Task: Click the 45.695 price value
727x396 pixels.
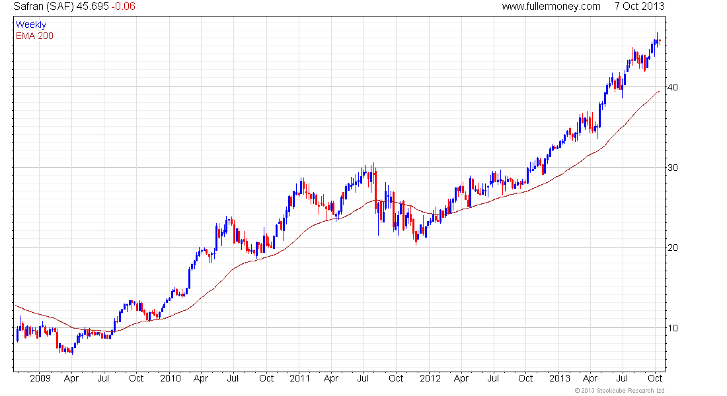Action: (x=93, y=7)
